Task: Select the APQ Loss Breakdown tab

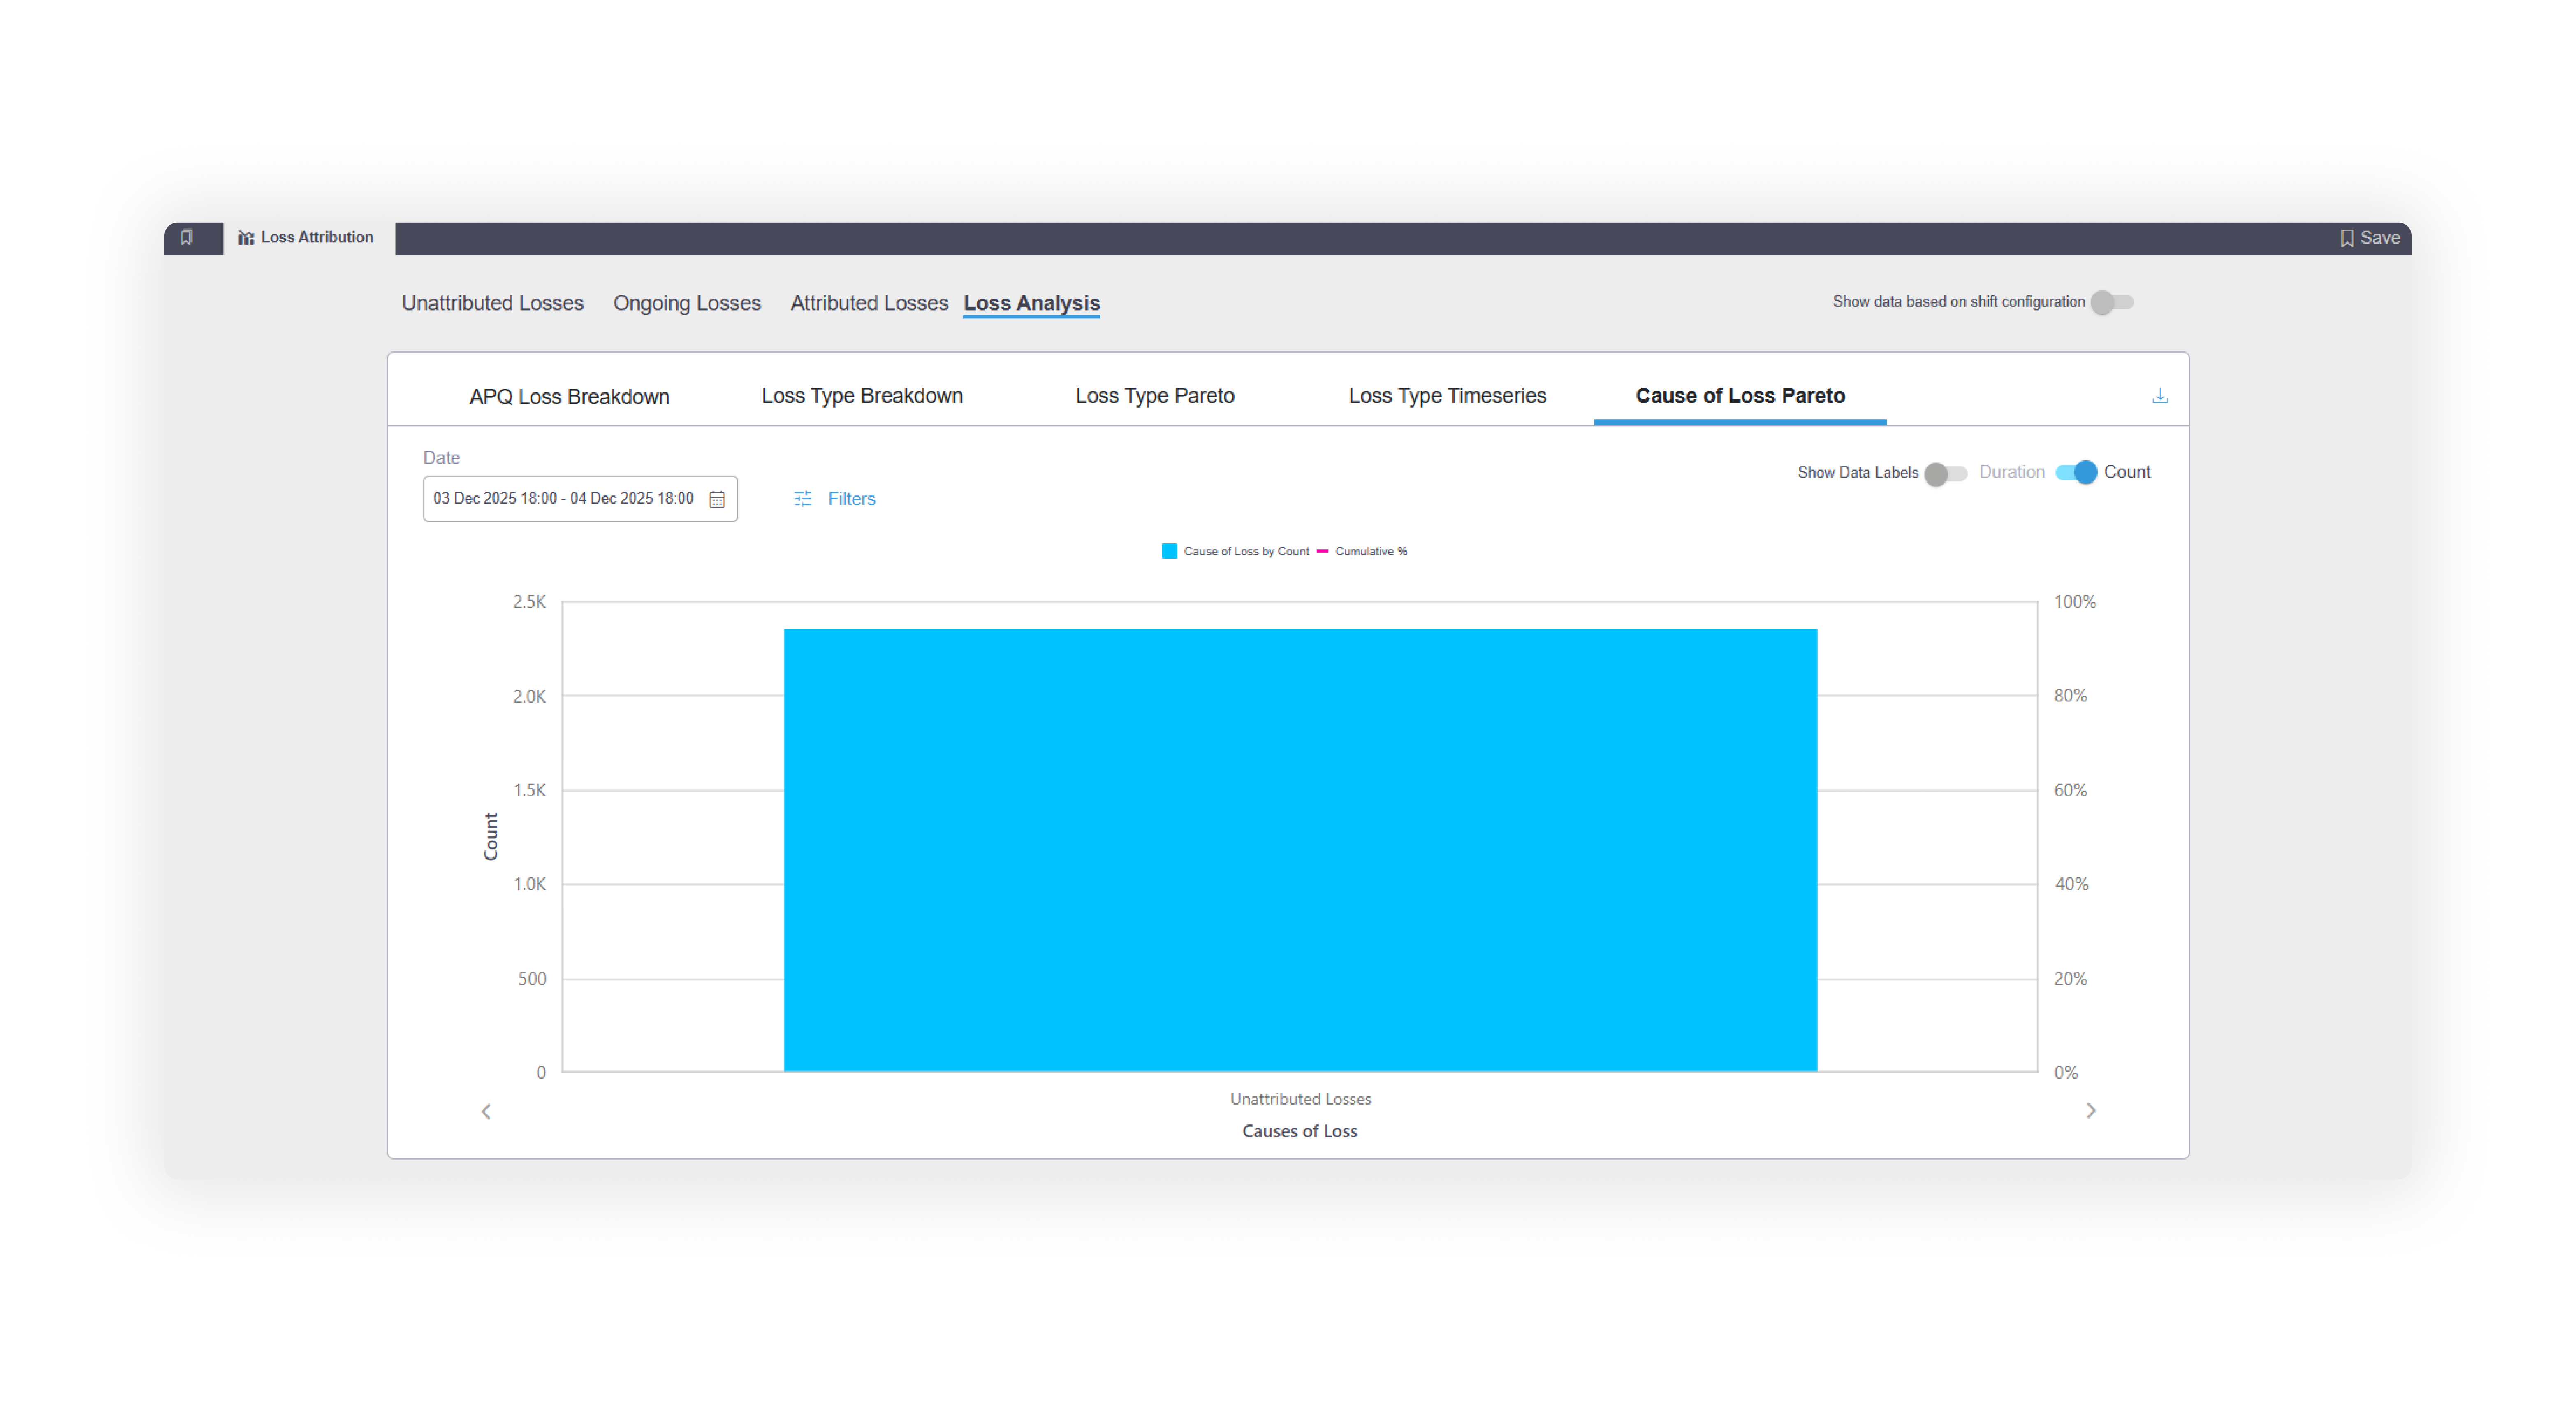Action: pos(569,397)
